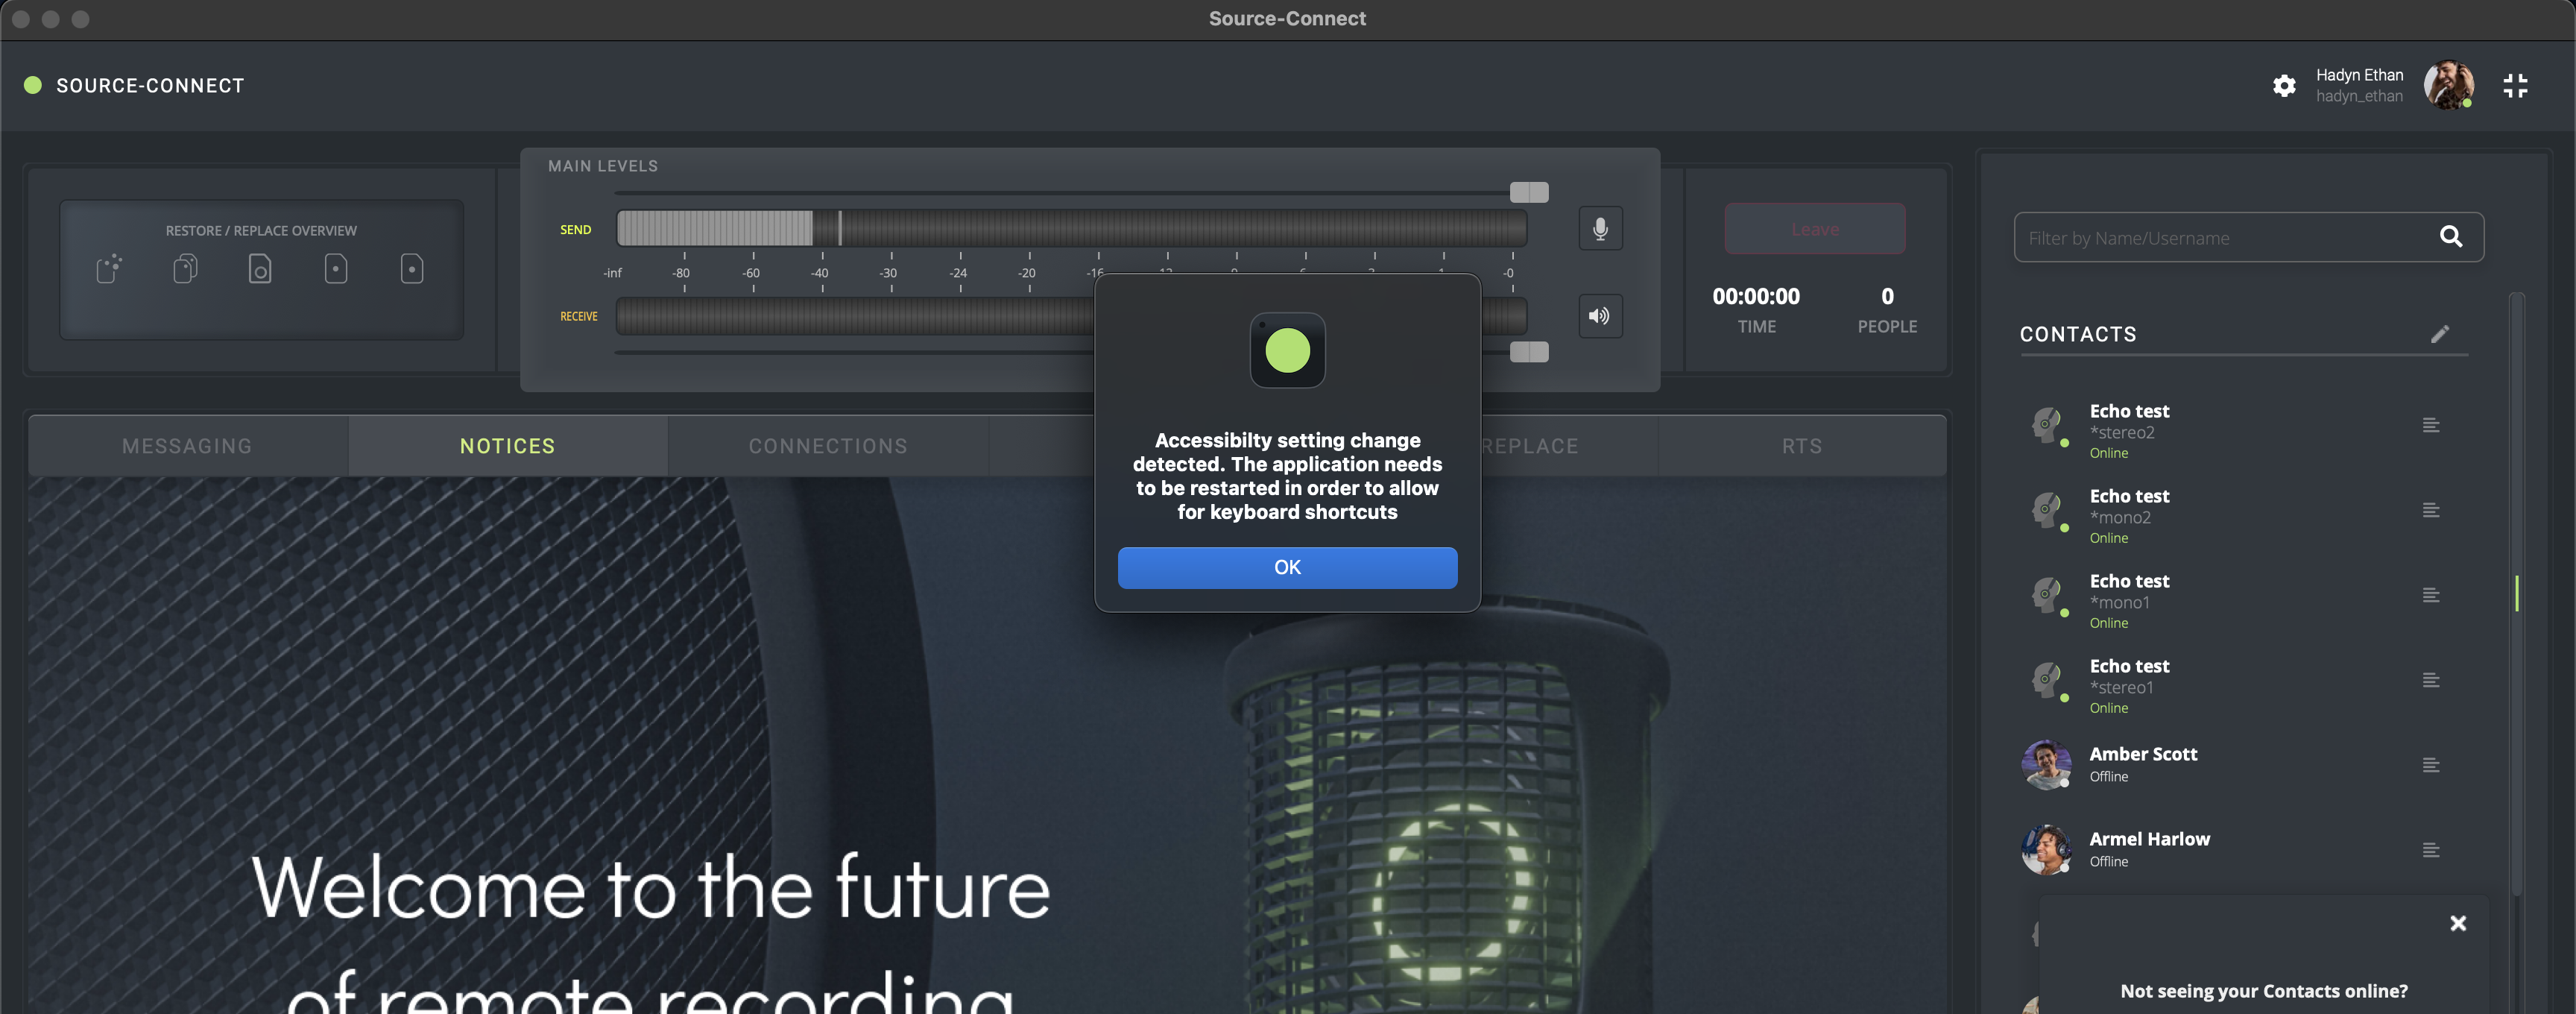This screenshot has width=2576, height=1014.
Task: Open the options menu for Echo test stereo2
Action: click(x=2431, y=426)
